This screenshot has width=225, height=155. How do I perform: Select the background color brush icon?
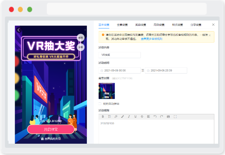click(122, 117)
